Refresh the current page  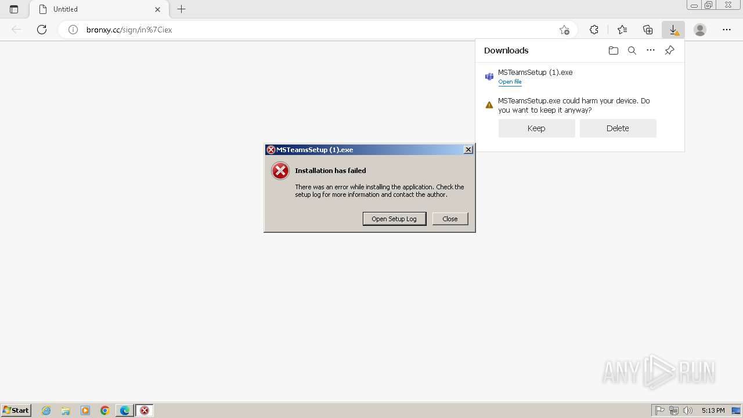pos(42,30)
